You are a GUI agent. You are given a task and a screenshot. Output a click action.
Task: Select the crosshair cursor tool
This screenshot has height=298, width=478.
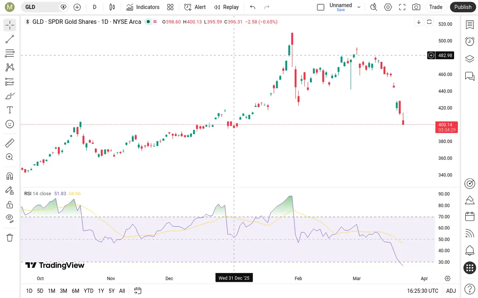[x=10, y=25]
